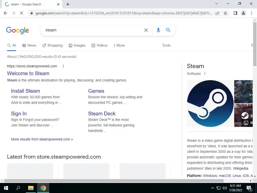This screenshot has width=257, height=193.
Task: Click the iOS platform link
Action: pos(246,176)
